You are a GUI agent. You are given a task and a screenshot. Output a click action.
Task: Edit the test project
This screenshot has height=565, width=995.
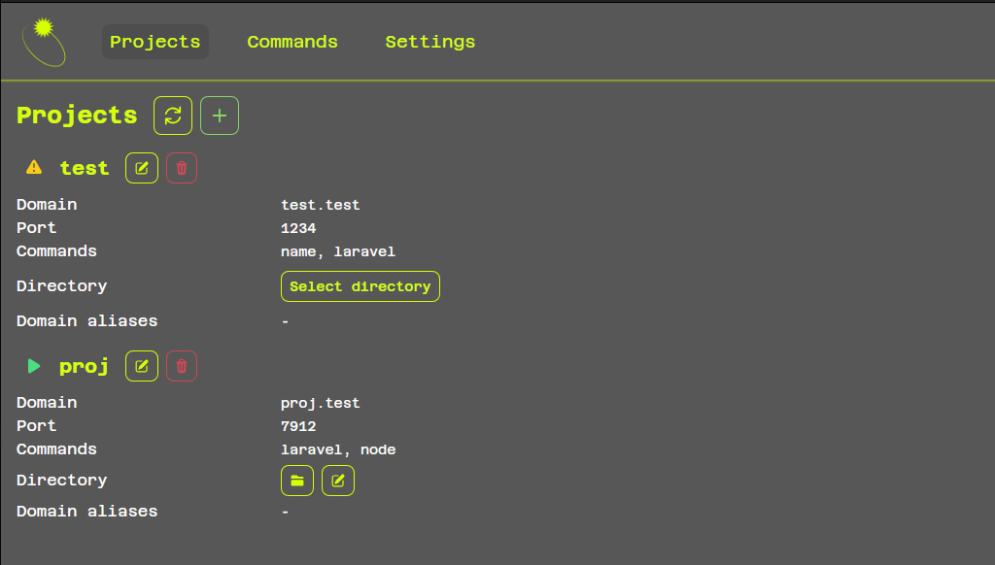point(142,168)
